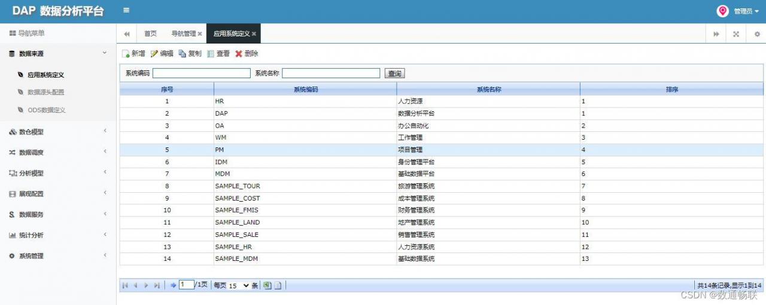This screenshot has height=305, width=766.
Task: Select the highlighted PM row cell
Action: point(305,150)
